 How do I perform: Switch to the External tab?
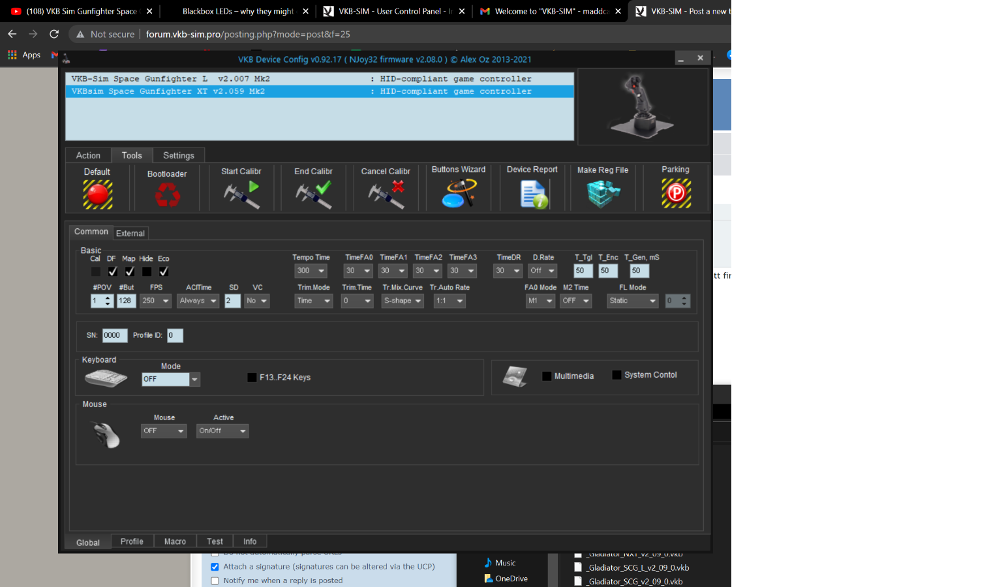[x=130, y=233]
